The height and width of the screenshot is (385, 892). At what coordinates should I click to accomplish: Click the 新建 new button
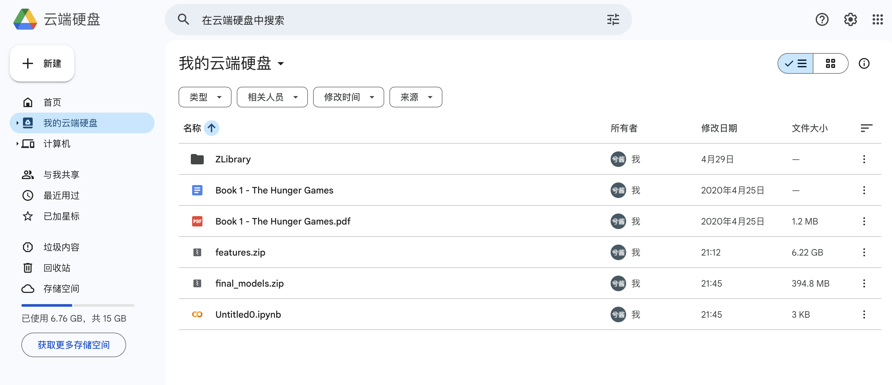pyautogui.click(x=42, y=63)
